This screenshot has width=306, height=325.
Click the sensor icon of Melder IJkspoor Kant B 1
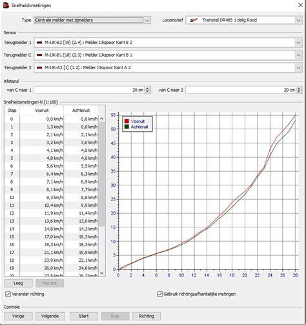click(x=39, y=55)
